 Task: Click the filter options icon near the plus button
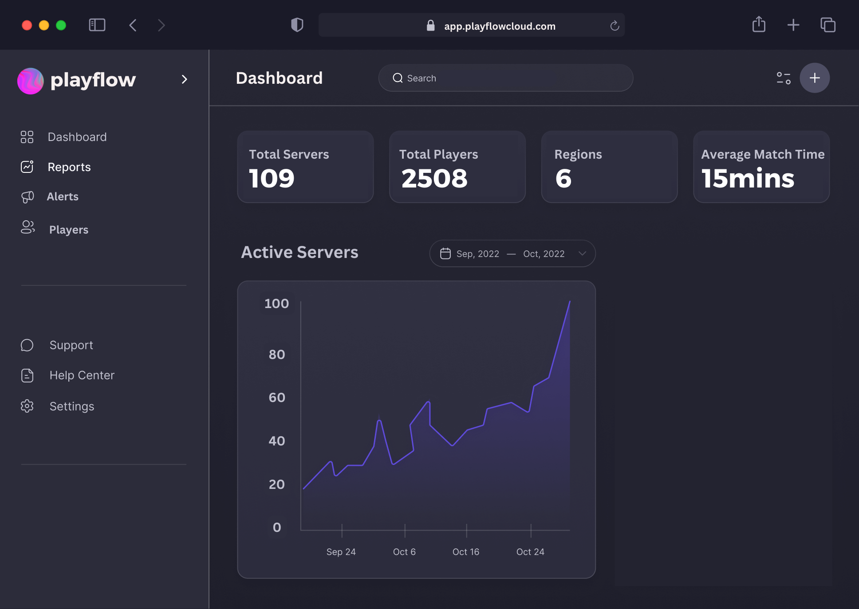click(784, 78)
